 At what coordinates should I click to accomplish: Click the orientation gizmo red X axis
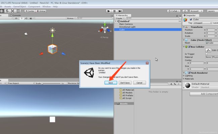pyautogui.click(x=101, y=30)
